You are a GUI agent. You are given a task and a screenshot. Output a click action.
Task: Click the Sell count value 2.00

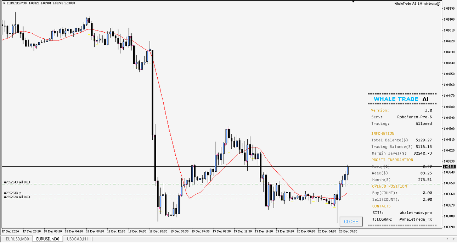(427, 199)
